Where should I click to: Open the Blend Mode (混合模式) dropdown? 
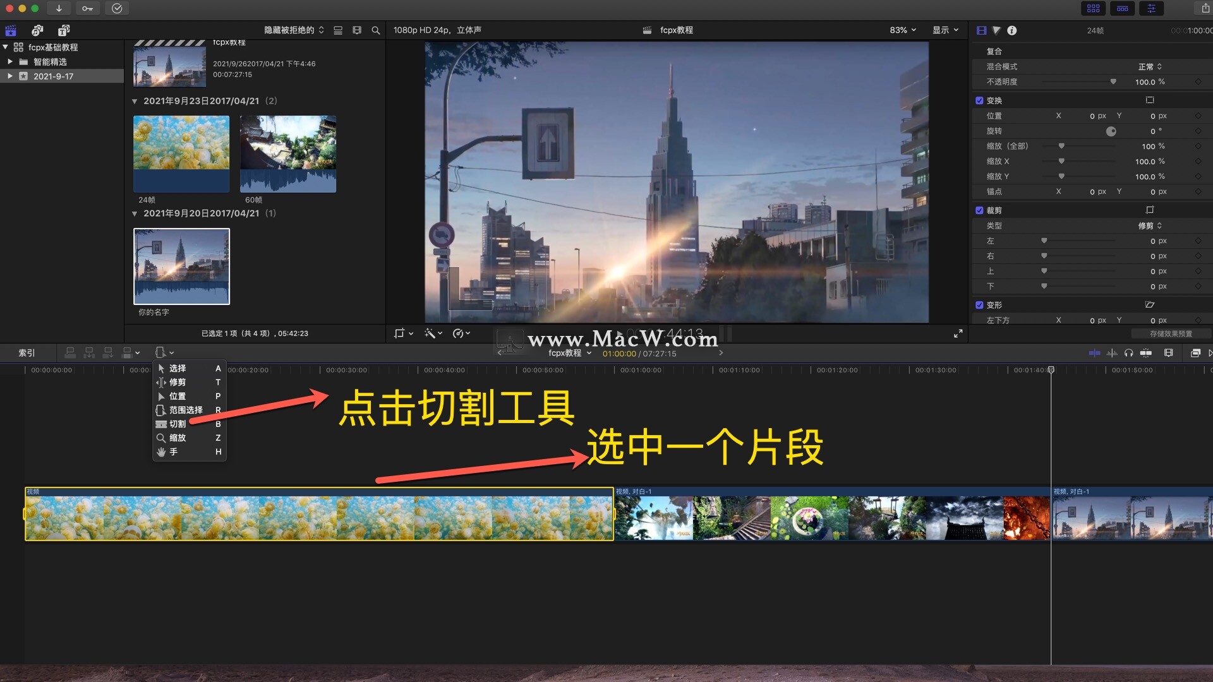pyautogui.click(x=1149, y=66)
